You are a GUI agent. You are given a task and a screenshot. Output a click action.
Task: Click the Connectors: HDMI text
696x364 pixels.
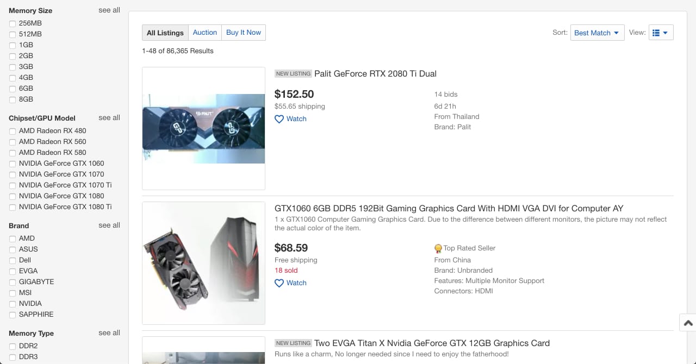click(x=463, y=291)
